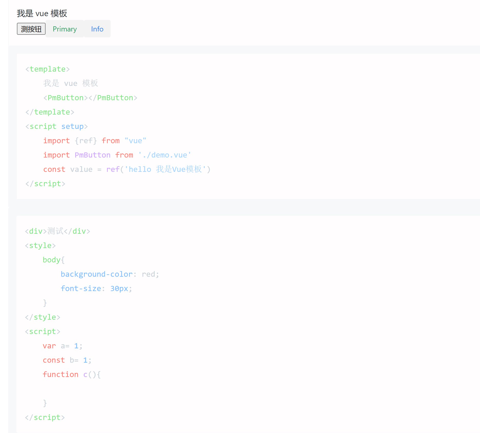Click the <div>测试</div> code line

(58, 231)
